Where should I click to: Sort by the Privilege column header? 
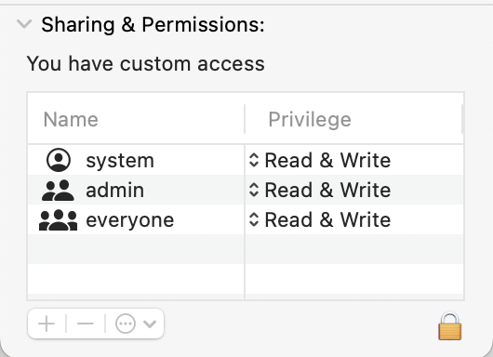pos(353,119)
